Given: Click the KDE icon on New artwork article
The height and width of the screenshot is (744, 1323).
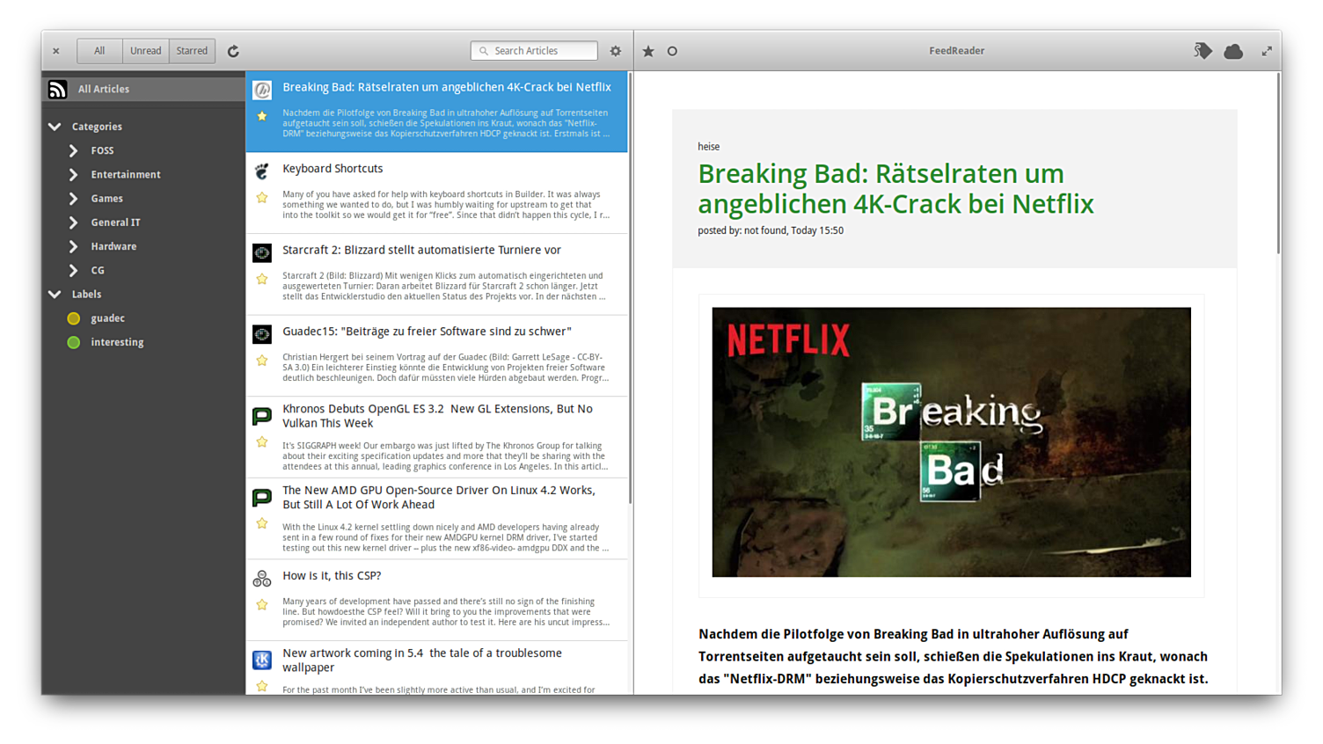Looking at the screenshot, I should coord(262,660).
